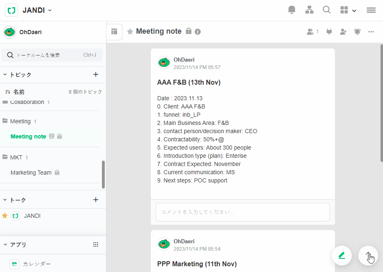The height and width of the screenshot is (272, 383).
Task: Collapse the アプリ section
Action: click(x=5, y=244)
